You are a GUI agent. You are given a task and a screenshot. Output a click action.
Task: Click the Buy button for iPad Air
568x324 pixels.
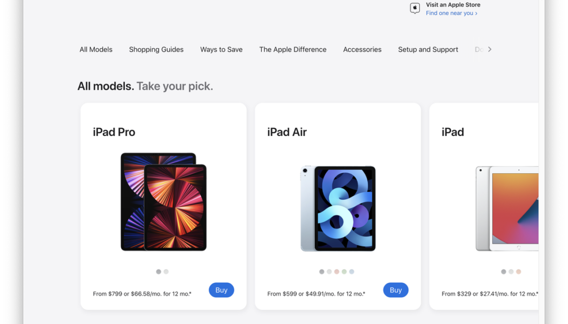395,290
